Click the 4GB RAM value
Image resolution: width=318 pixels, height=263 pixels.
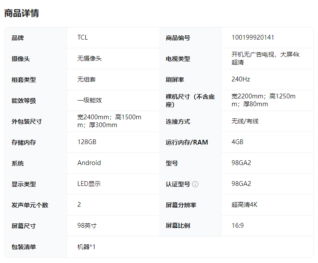pos(237,142)
